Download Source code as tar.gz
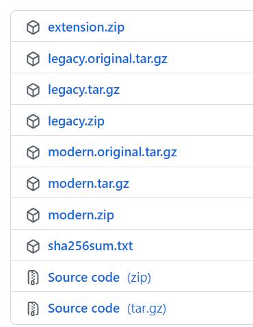253x327 pixels. (107, 308)
